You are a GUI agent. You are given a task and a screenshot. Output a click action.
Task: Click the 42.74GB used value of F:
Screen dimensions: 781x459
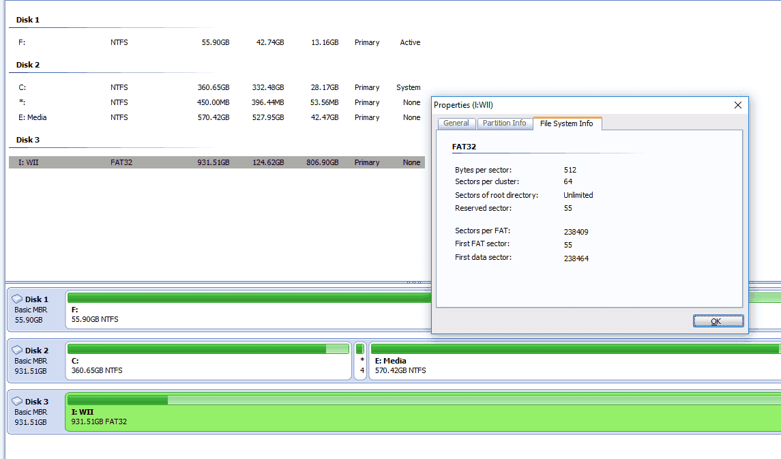click(x=270, y=43)
